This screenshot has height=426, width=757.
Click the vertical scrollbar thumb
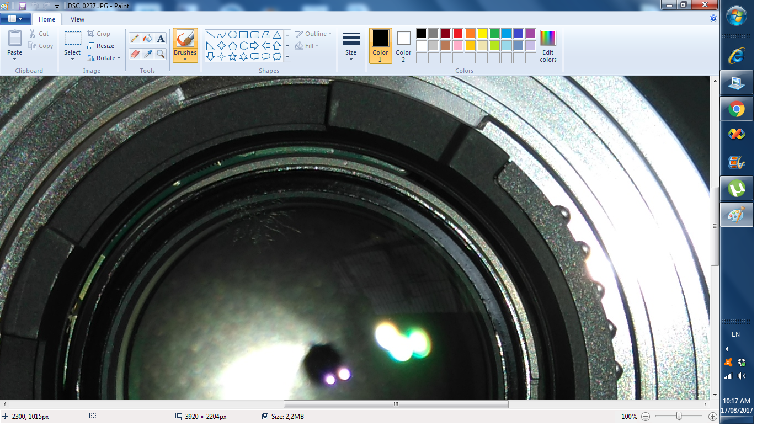[715, 226]
